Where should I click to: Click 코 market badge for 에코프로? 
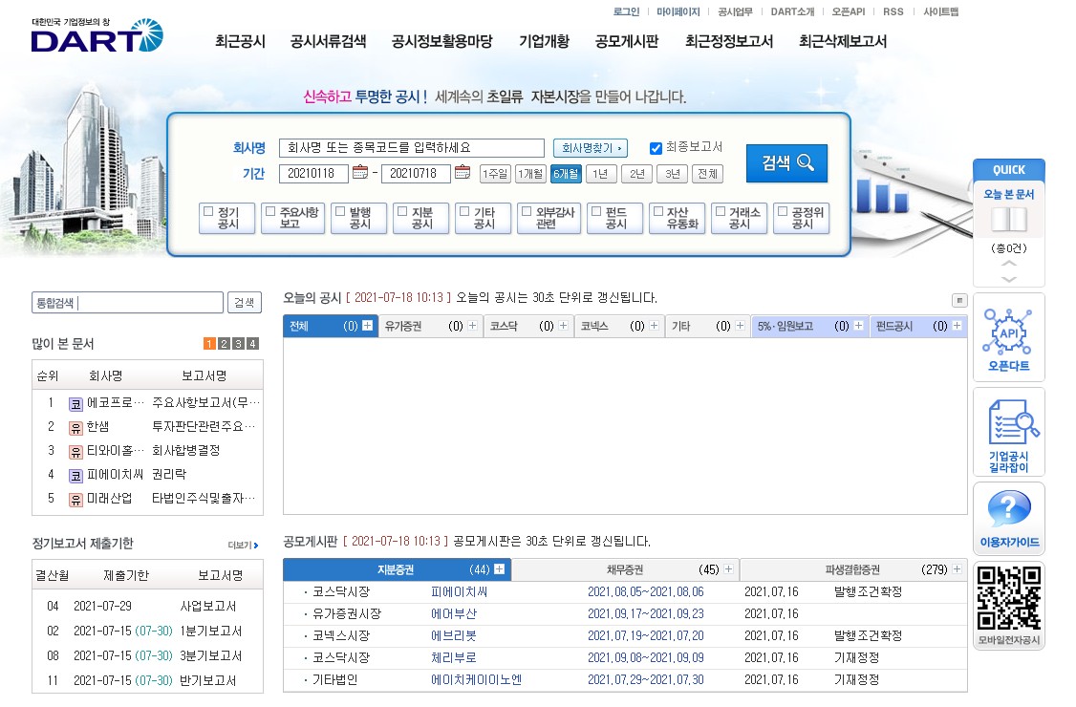(x=75, y=404)
